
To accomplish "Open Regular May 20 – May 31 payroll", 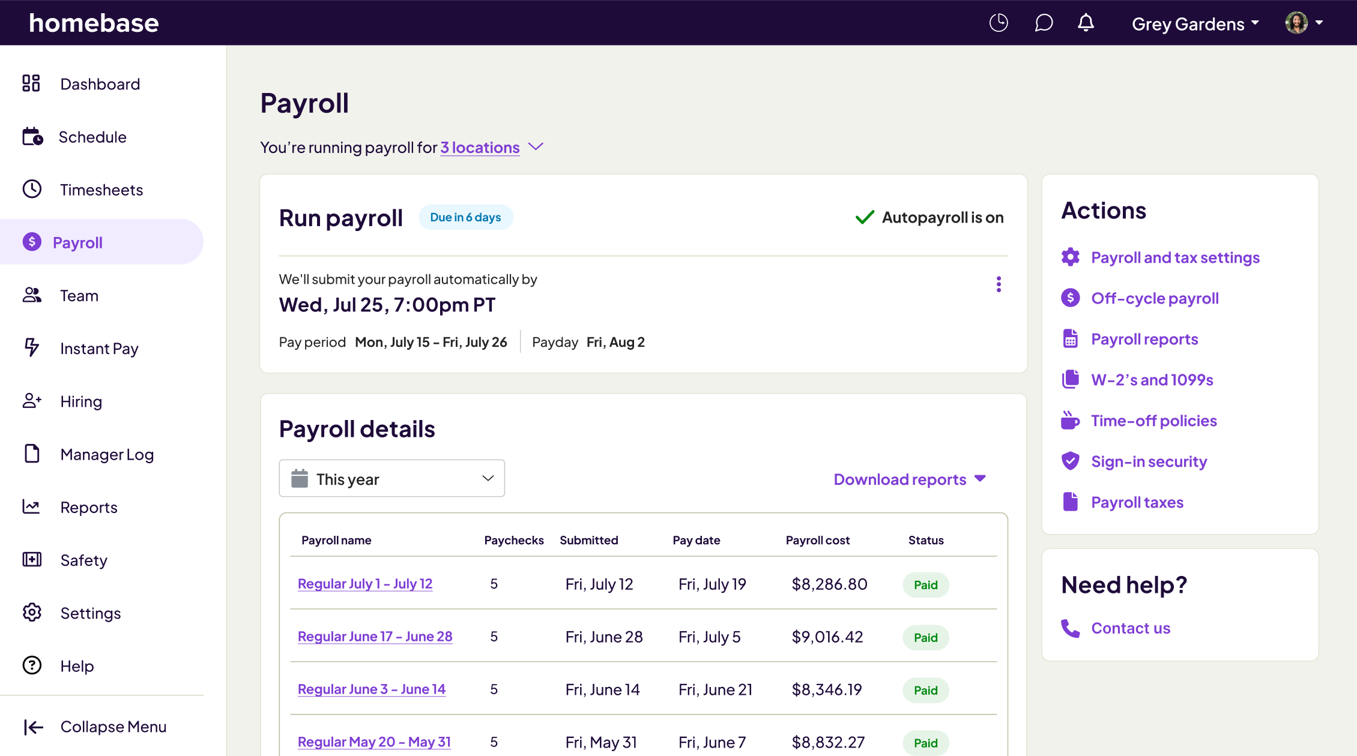I will tap(374, 742).
